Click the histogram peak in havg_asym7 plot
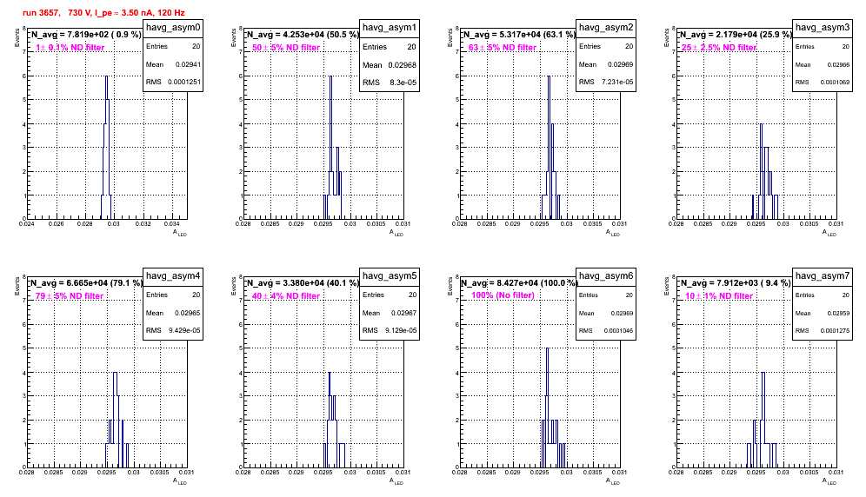 [763, 373]
